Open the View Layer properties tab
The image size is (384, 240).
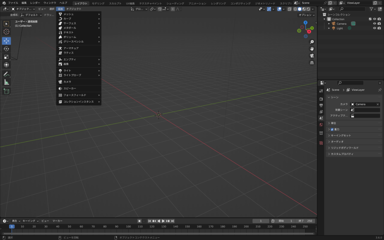(321, 112)
